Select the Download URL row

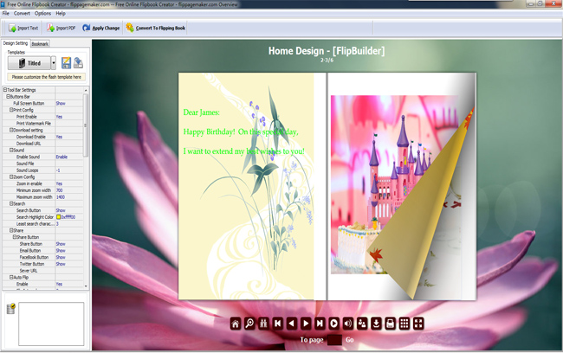(x=43, y=144)
